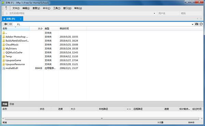Click the new folder icon
The width and height of the screenshot is (205, 126).
[197, 24]
